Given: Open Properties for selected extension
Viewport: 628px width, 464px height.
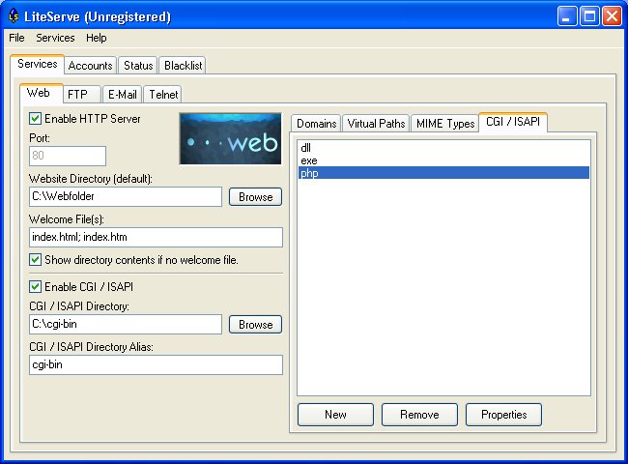Looking at the screenshot, I should click(x=503, y=415).
